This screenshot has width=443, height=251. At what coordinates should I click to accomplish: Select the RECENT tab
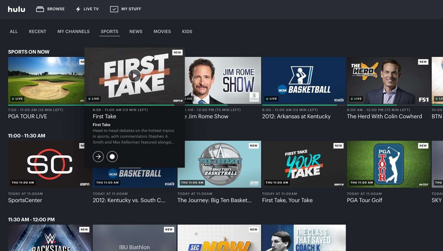click(x=38, y=31)
